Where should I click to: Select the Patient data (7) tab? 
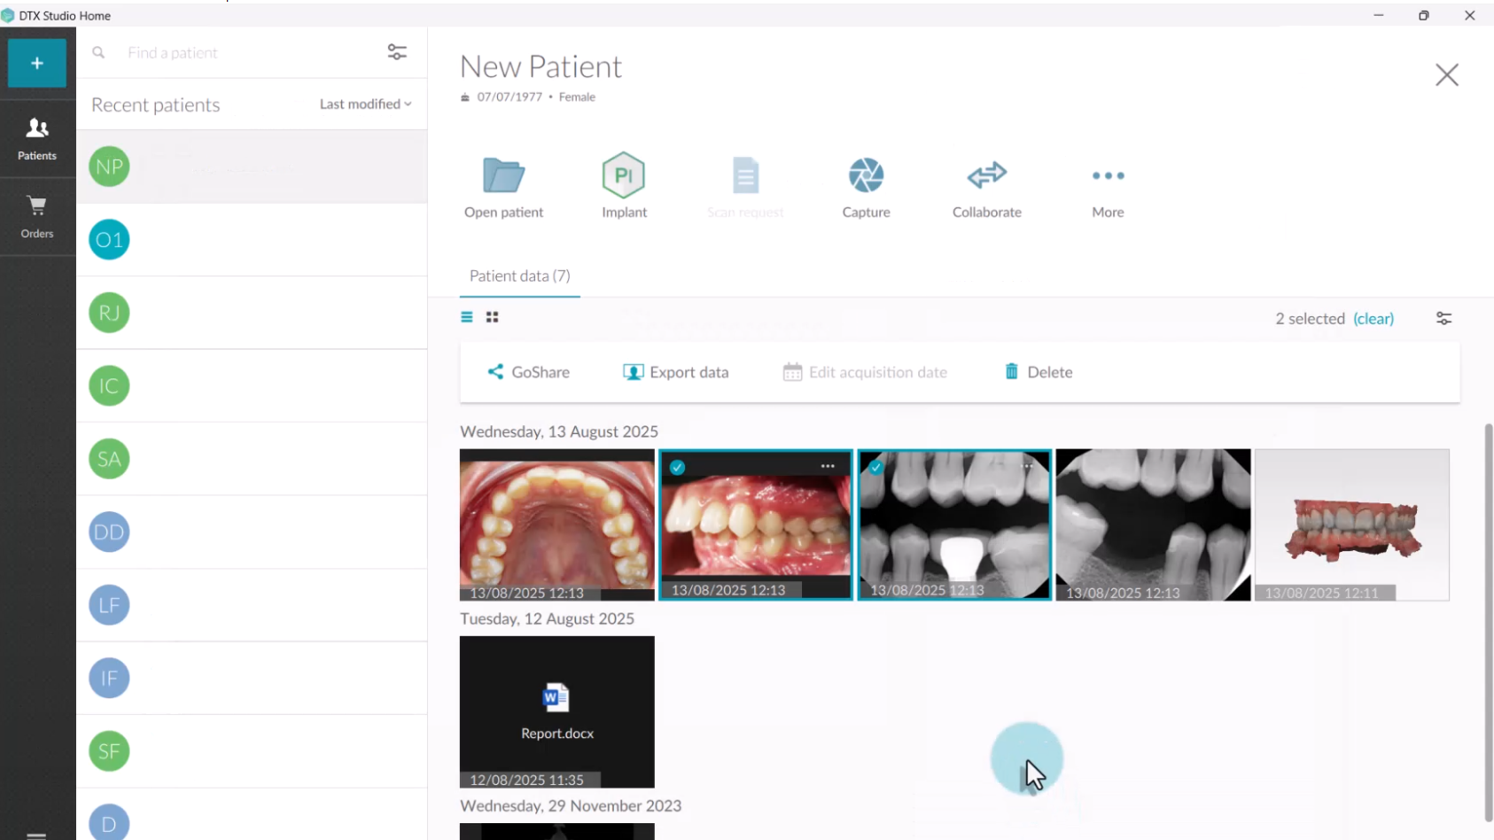(519, 276)
